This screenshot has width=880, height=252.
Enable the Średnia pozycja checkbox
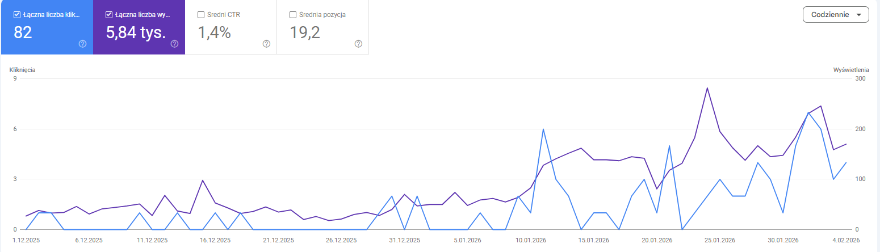coord(293,15)
